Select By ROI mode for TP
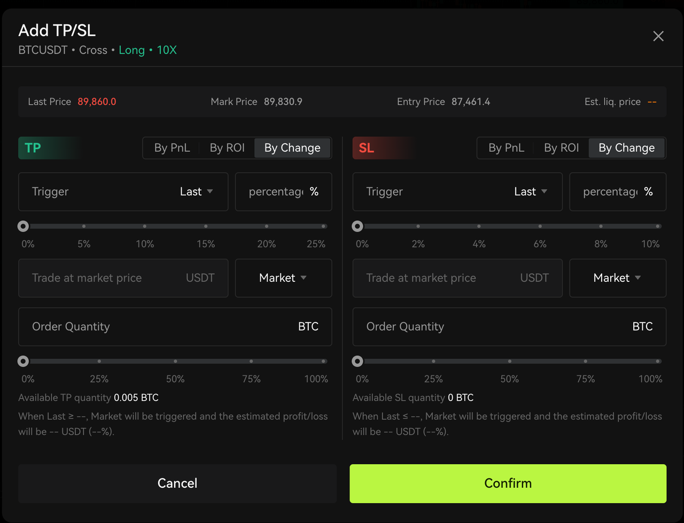Image resolution: width=684 pixels, height=523 pixels. (227, 148)
